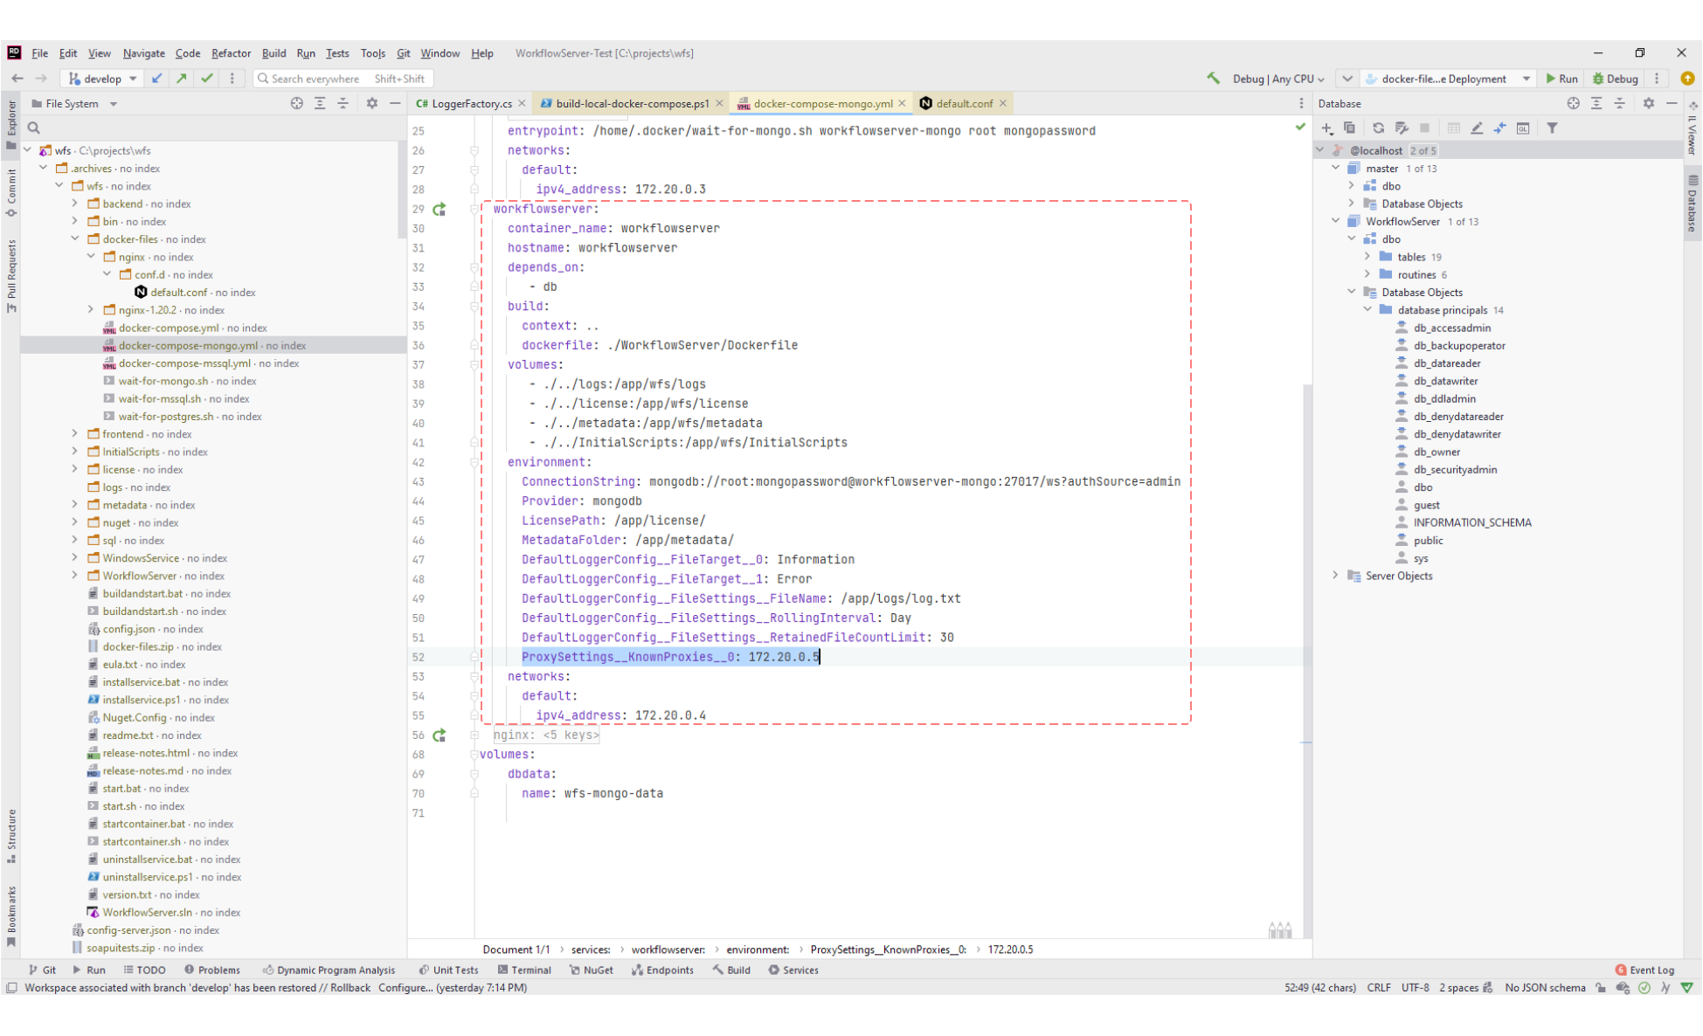Collapse the docker-files folder
This screenshot has width=1703, height=1036.
(x=75, y=238)
